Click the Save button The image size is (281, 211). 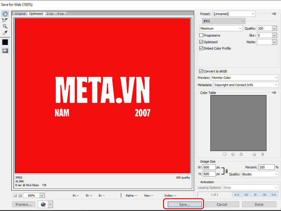click(x=183, y=204)
